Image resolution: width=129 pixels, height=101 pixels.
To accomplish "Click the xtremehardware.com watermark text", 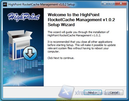I will [97, 93].
